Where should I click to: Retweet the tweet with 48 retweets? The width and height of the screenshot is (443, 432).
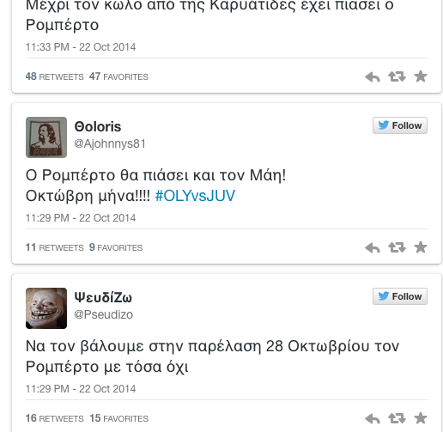pyautogui.click(x=397, y=76)
